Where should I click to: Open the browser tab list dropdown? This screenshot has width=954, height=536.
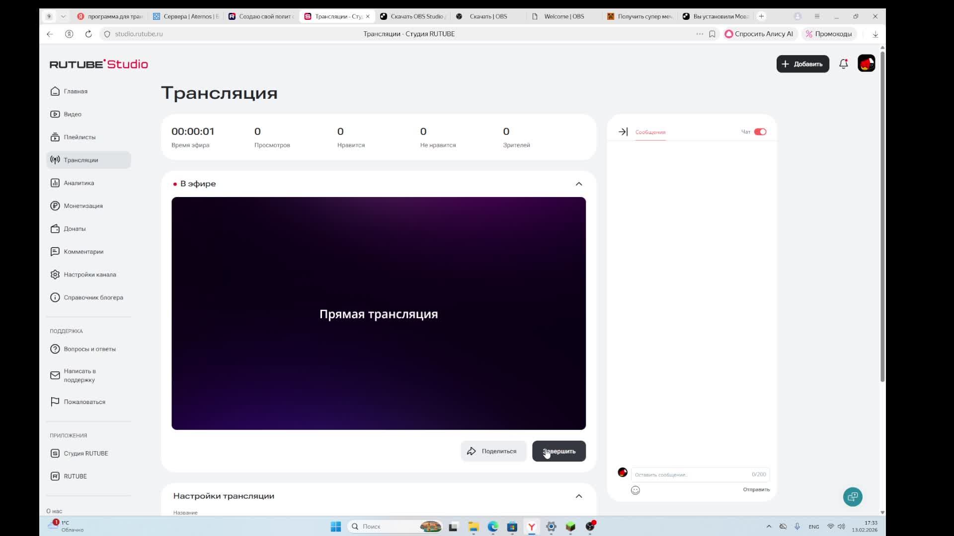[x=63, y=16]
